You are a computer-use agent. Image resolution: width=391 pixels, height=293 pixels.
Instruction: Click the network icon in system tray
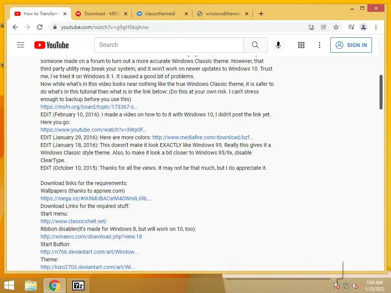click(346, 286)
